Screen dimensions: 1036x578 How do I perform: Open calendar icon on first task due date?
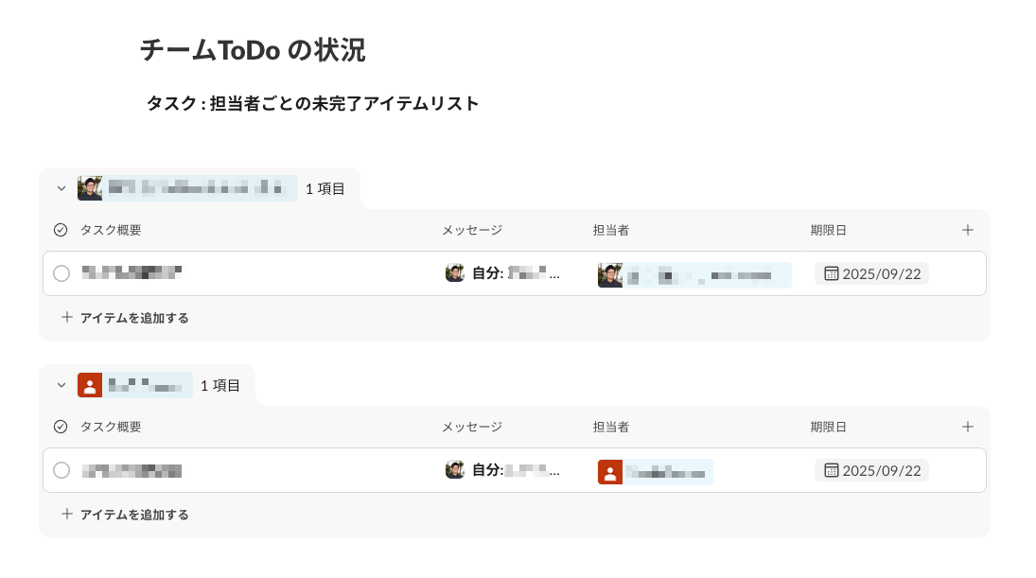point(832,273)
